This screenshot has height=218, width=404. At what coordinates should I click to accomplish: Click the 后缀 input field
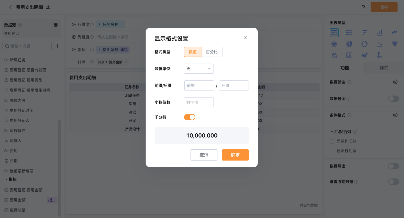(234, 85)
